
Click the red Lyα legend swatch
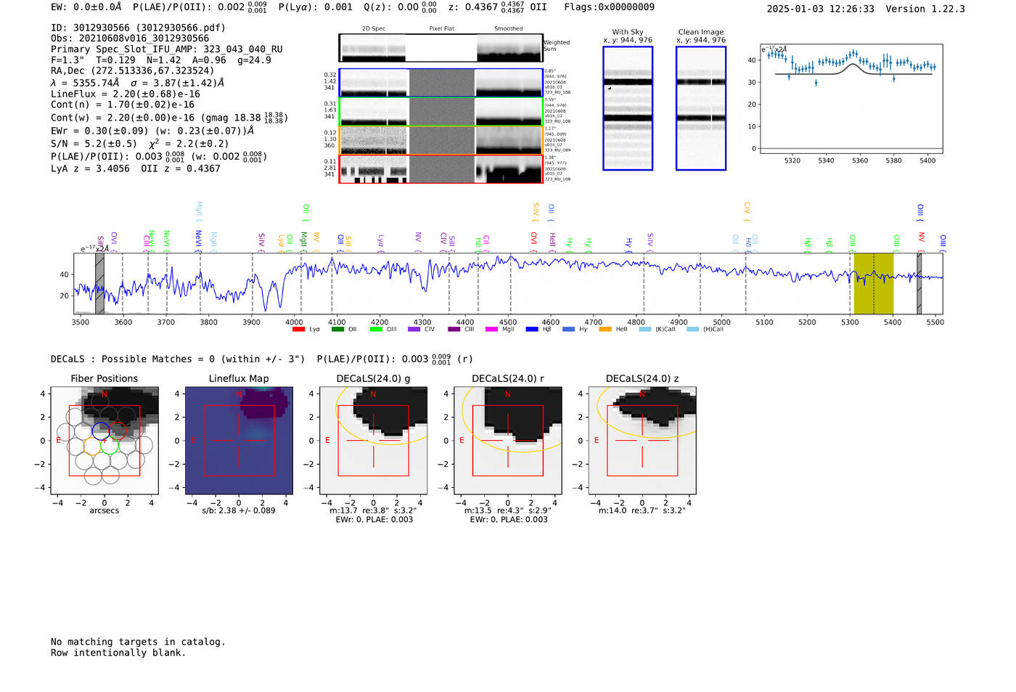298,330
